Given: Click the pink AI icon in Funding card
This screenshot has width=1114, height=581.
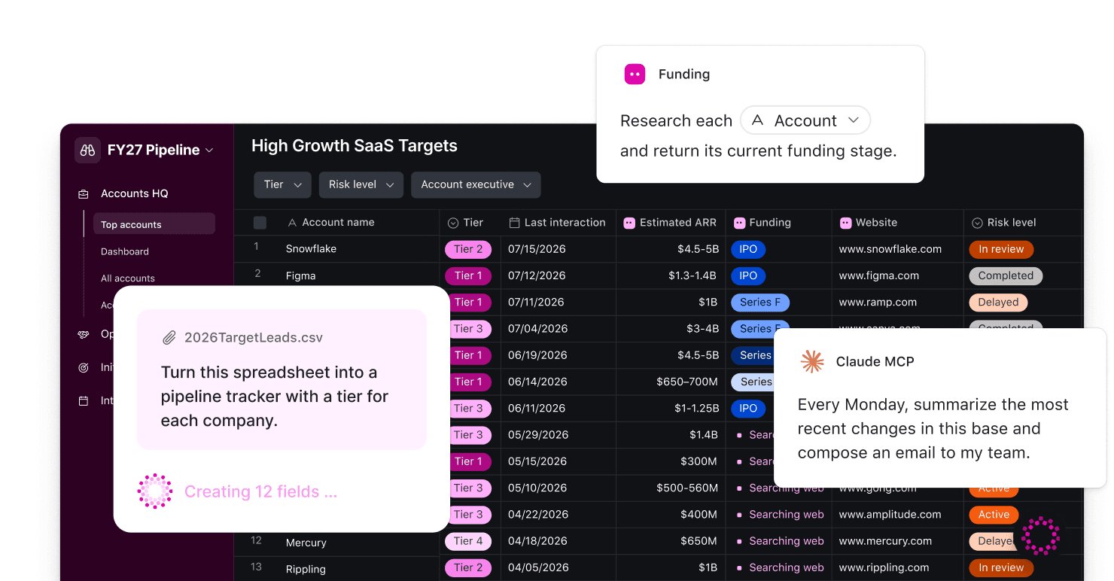Looking at the screenshot, I should (635, 74).
